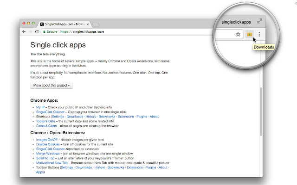Select the SingleClickApps.com tab

pyautogui.click(x=65, y=24)
